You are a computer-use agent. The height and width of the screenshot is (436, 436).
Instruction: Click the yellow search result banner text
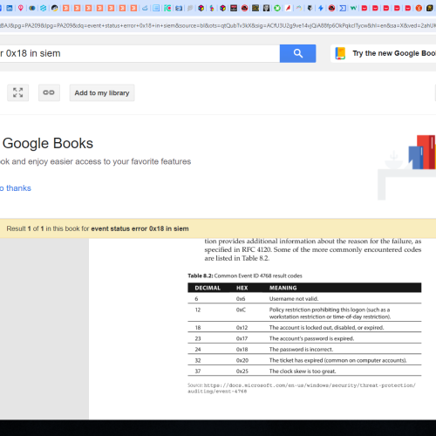point(98,228)
